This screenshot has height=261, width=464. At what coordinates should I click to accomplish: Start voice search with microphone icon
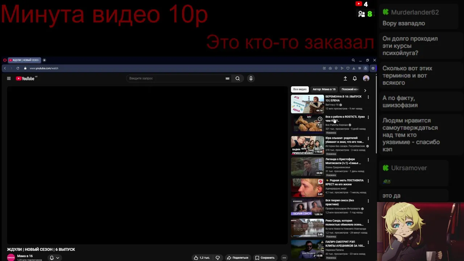coord(250,78)
